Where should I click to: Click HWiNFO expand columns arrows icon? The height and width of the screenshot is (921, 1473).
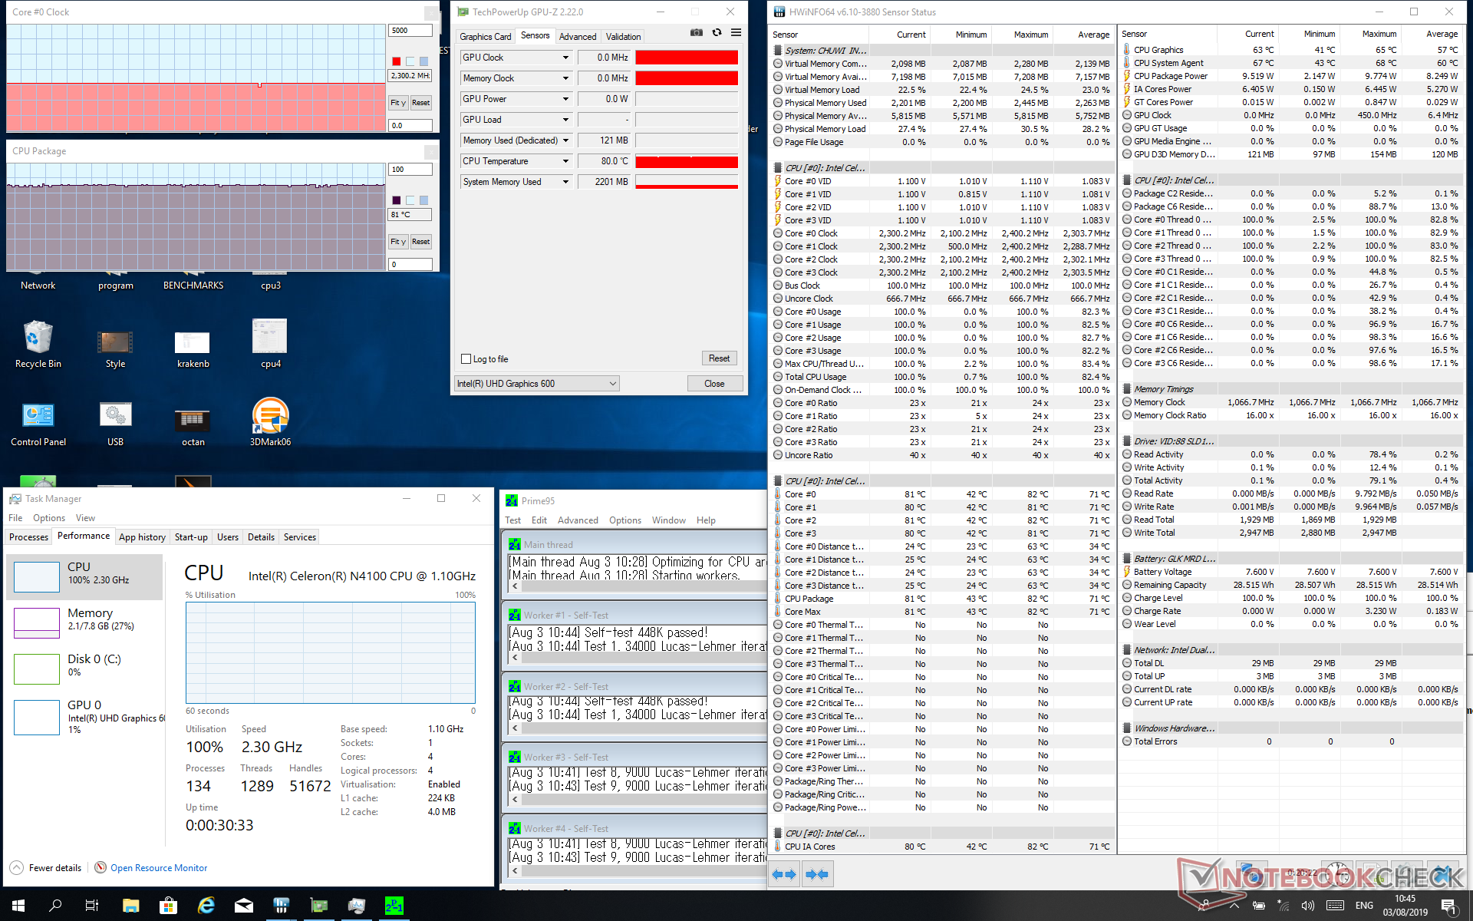[x=783, y=874]
